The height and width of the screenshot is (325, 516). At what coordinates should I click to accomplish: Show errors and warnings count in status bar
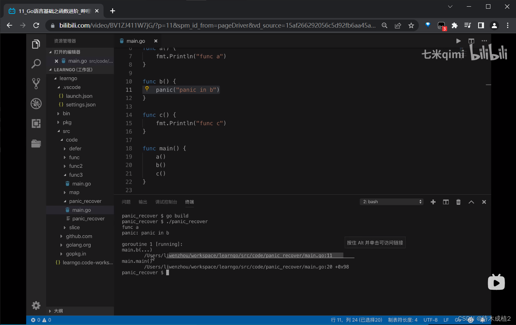41,320
